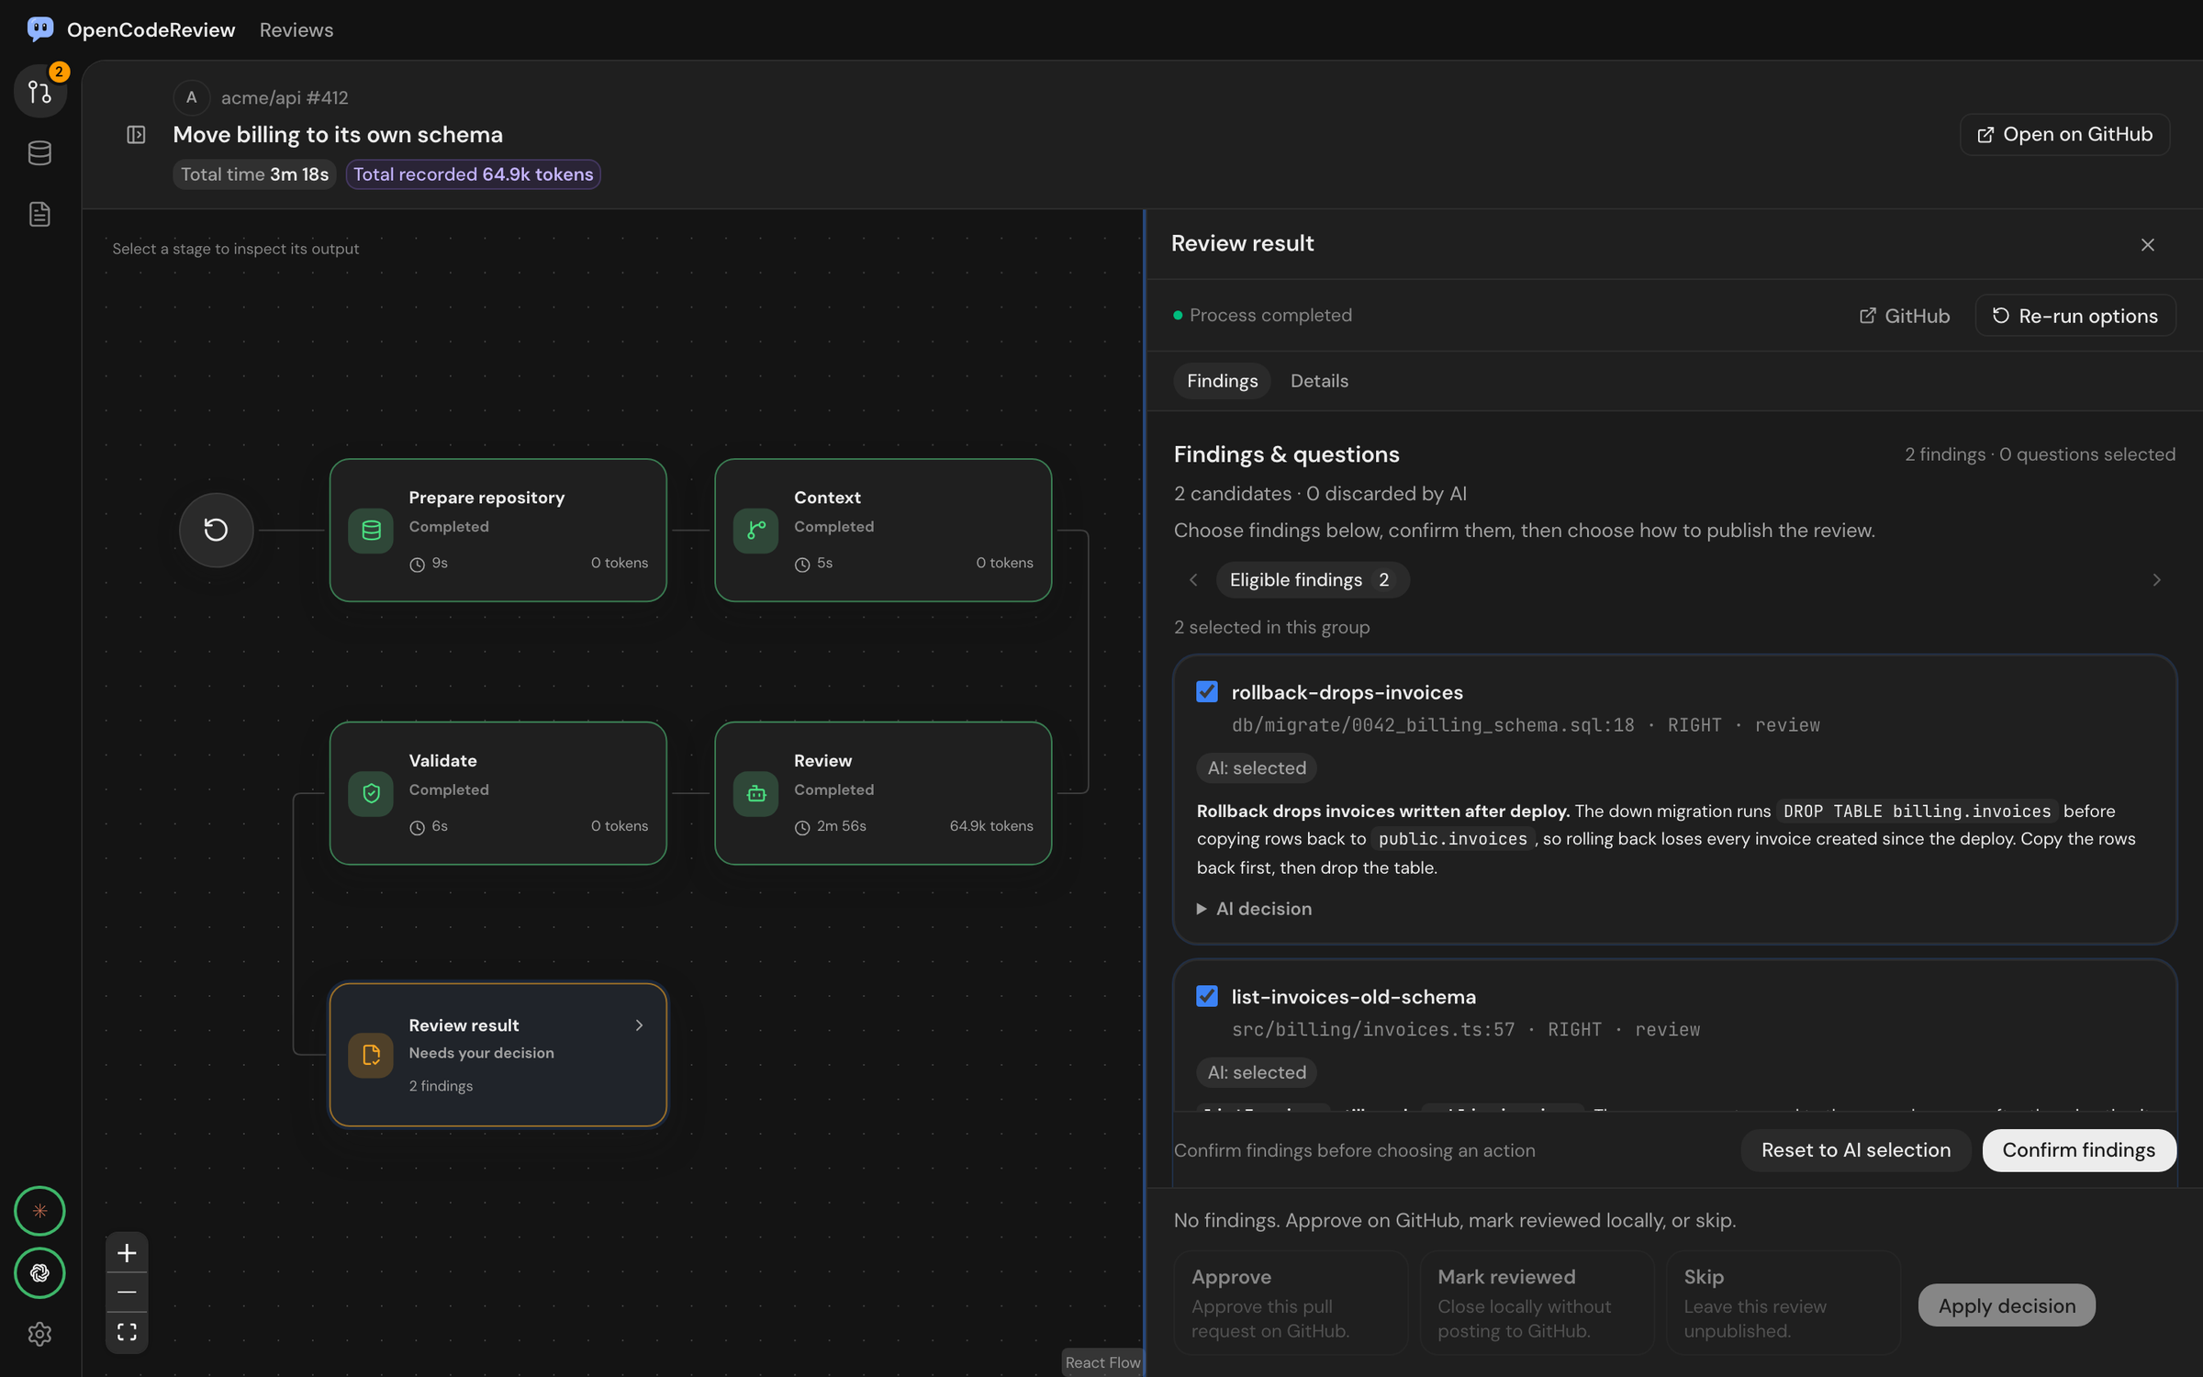This screenshot has width=2203, height=1377.
Task: Click the circular restart pipeline icon
Action: 216,530
